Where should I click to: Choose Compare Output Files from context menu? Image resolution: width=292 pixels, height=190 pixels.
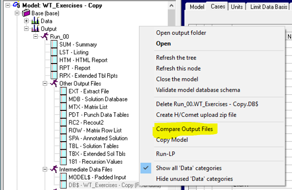pyautogui.click(x=184, y=129)
